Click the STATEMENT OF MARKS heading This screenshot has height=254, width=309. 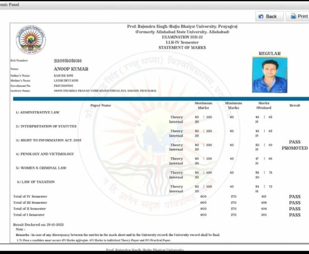coord(182,48)
